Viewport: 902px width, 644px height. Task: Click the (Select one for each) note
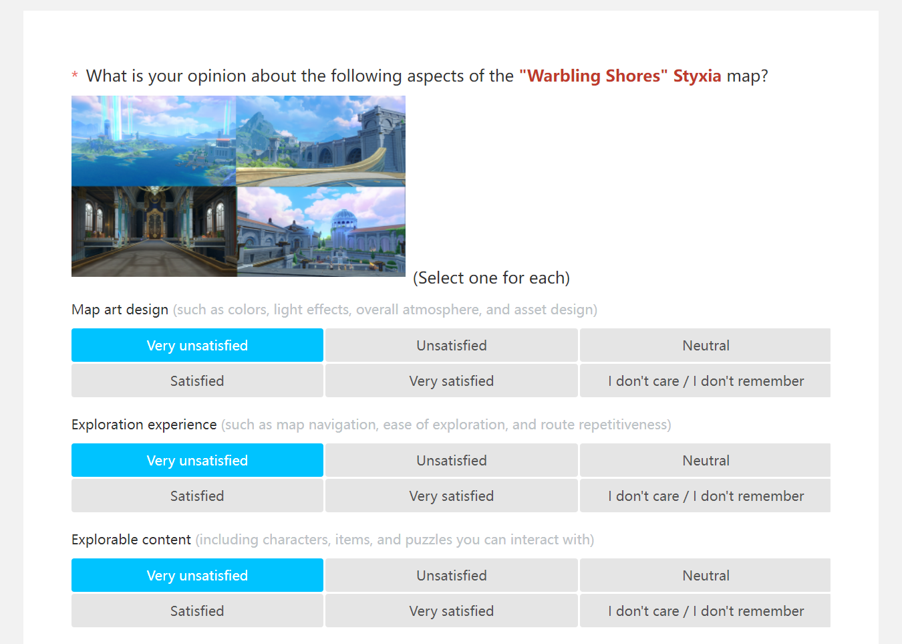[491, 278]
